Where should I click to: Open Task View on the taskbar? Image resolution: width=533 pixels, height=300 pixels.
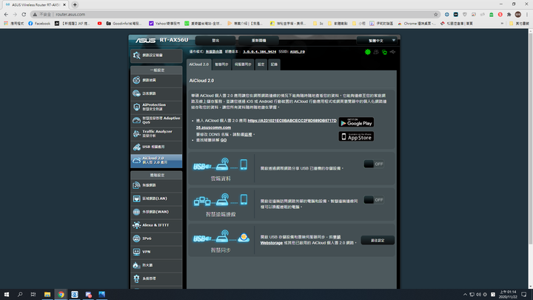click(x=33, y=295)
